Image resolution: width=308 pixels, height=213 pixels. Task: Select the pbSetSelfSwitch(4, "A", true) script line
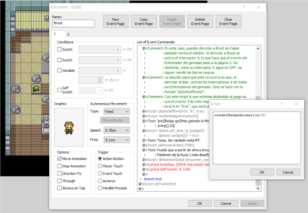click(173, 111)
